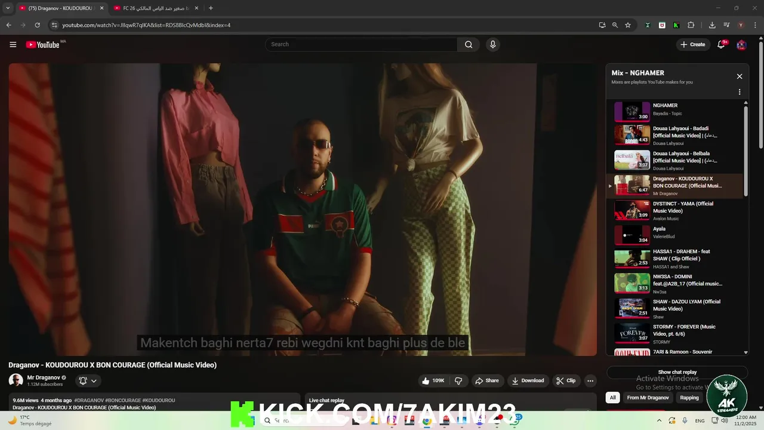Open the Chrome downloads icon

tap(712, 25)
